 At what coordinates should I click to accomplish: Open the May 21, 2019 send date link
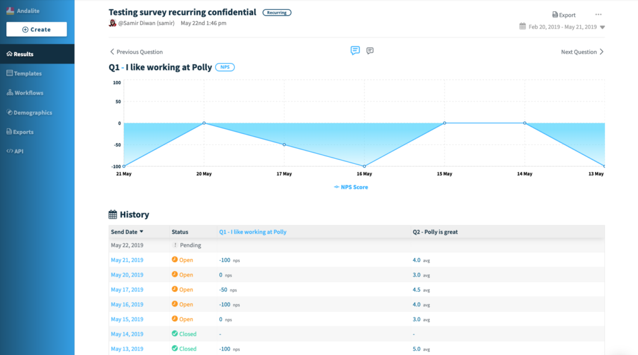coord(127,260)
